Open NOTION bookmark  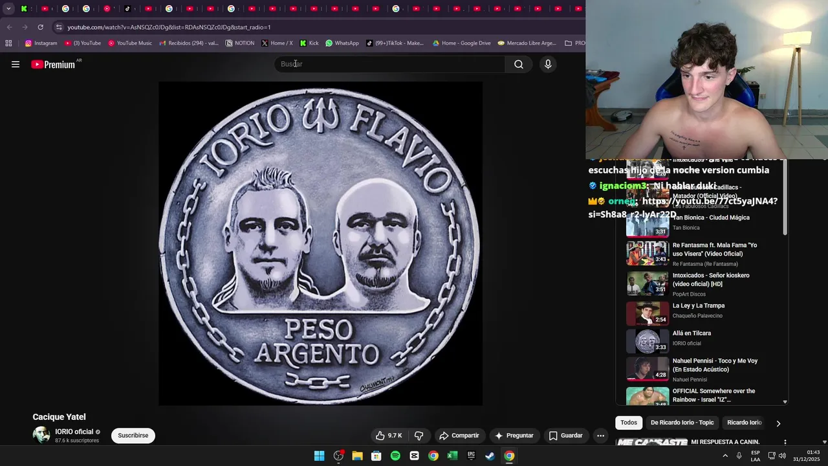pyautogui.click(x=239, y=43)
